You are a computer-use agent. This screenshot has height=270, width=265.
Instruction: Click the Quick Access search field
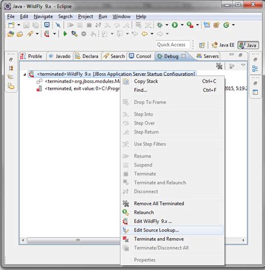(173, 45)
